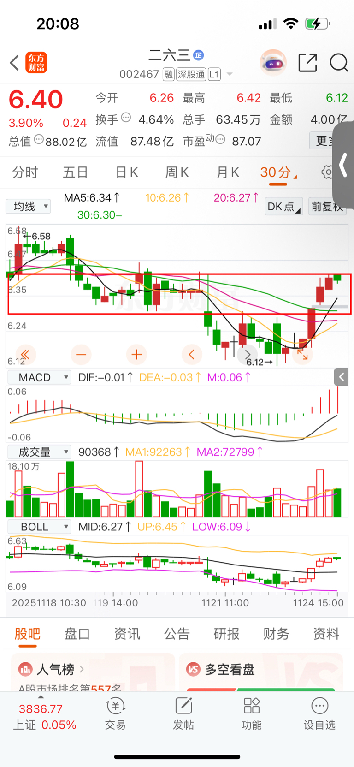Switch to 周K tab
This screenshot has height=767, width=354.
(177, 172)
